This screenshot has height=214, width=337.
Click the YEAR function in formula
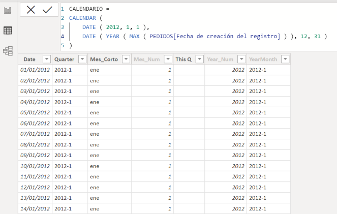pos(113,36)
